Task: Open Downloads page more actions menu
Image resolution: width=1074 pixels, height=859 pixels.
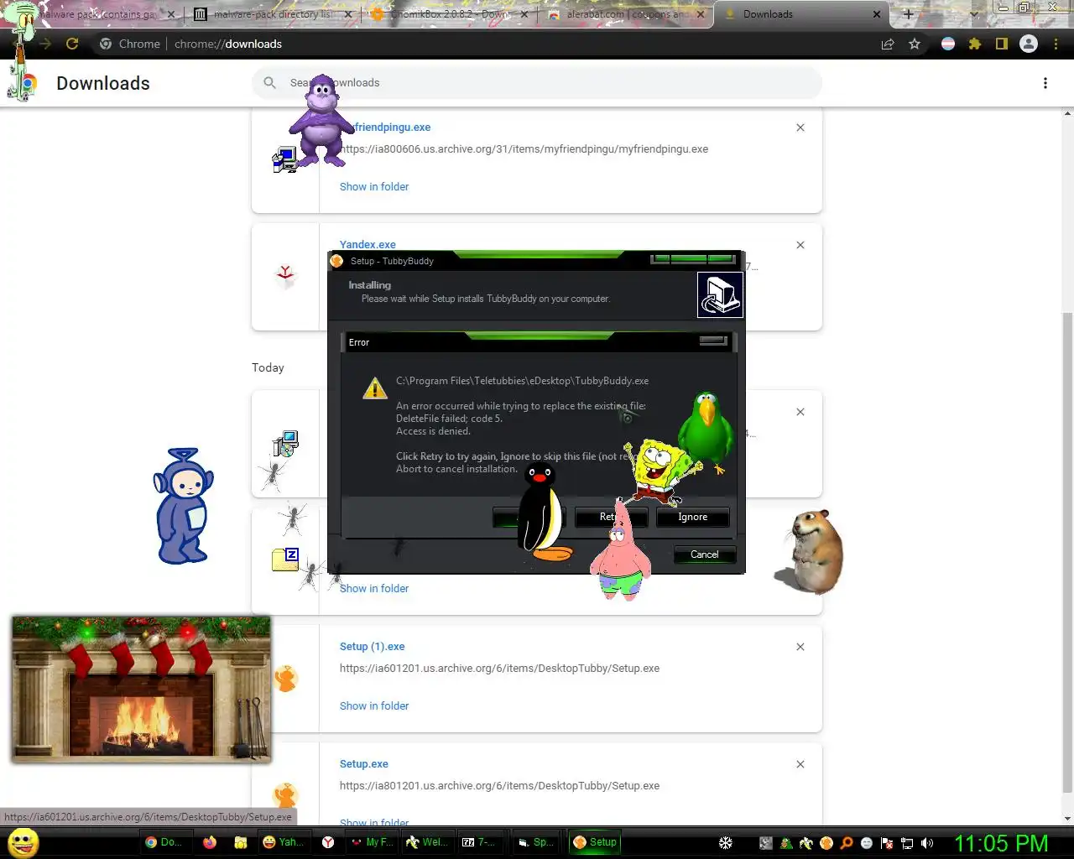Action: point(1045,83)
